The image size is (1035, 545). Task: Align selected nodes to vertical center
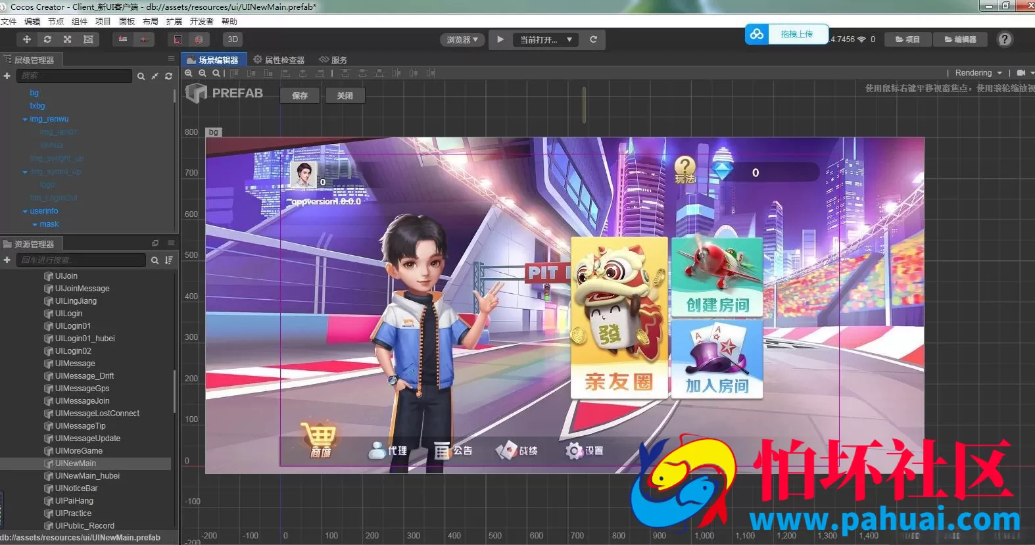click(251, 73)
